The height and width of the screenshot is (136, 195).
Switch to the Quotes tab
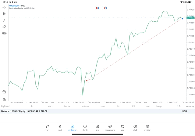tap(47, 127)
